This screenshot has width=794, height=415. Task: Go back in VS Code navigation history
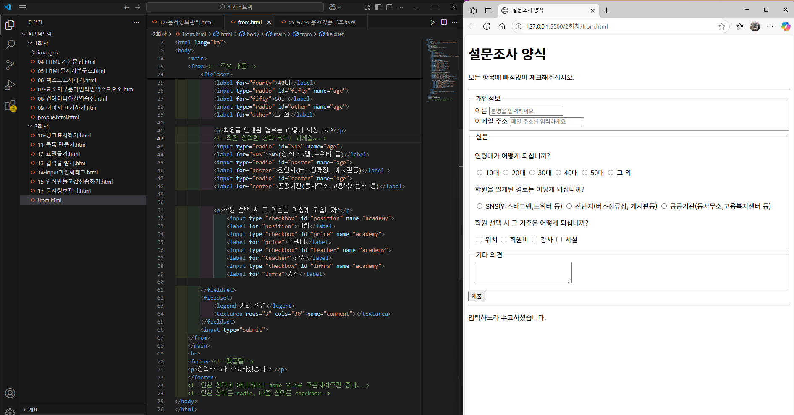tap(126, 7)
